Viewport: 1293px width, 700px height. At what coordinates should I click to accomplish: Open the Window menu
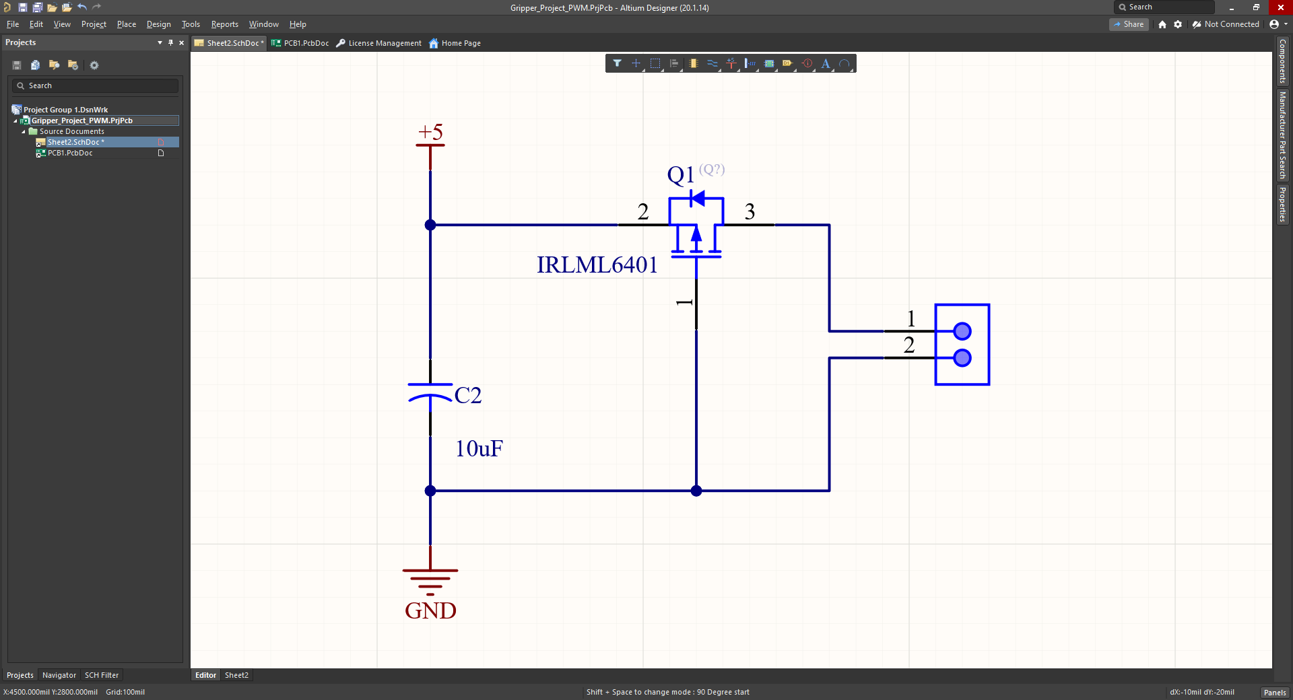pyautogui.click(x=263, y=24)
